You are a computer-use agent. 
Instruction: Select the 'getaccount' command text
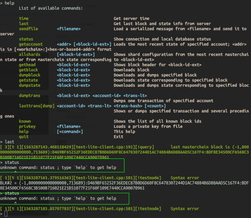tap(31, 44)
